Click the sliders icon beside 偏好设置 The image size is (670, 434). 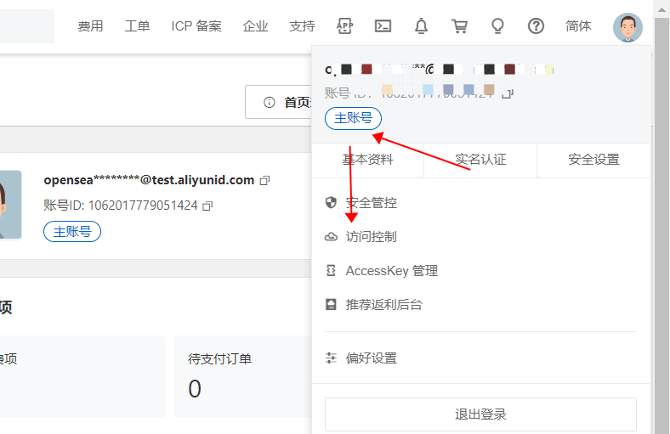(331, 358)
